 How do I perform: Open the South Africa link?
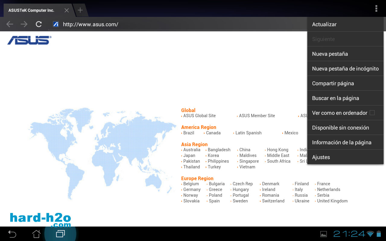(279, 161)
